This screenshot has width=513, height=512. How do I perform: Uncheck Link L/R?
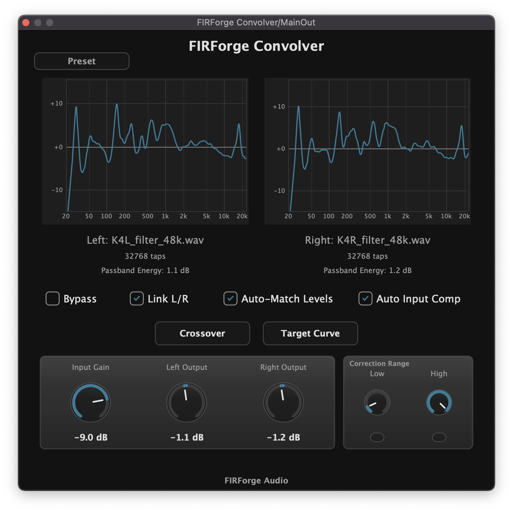[137, 298]
